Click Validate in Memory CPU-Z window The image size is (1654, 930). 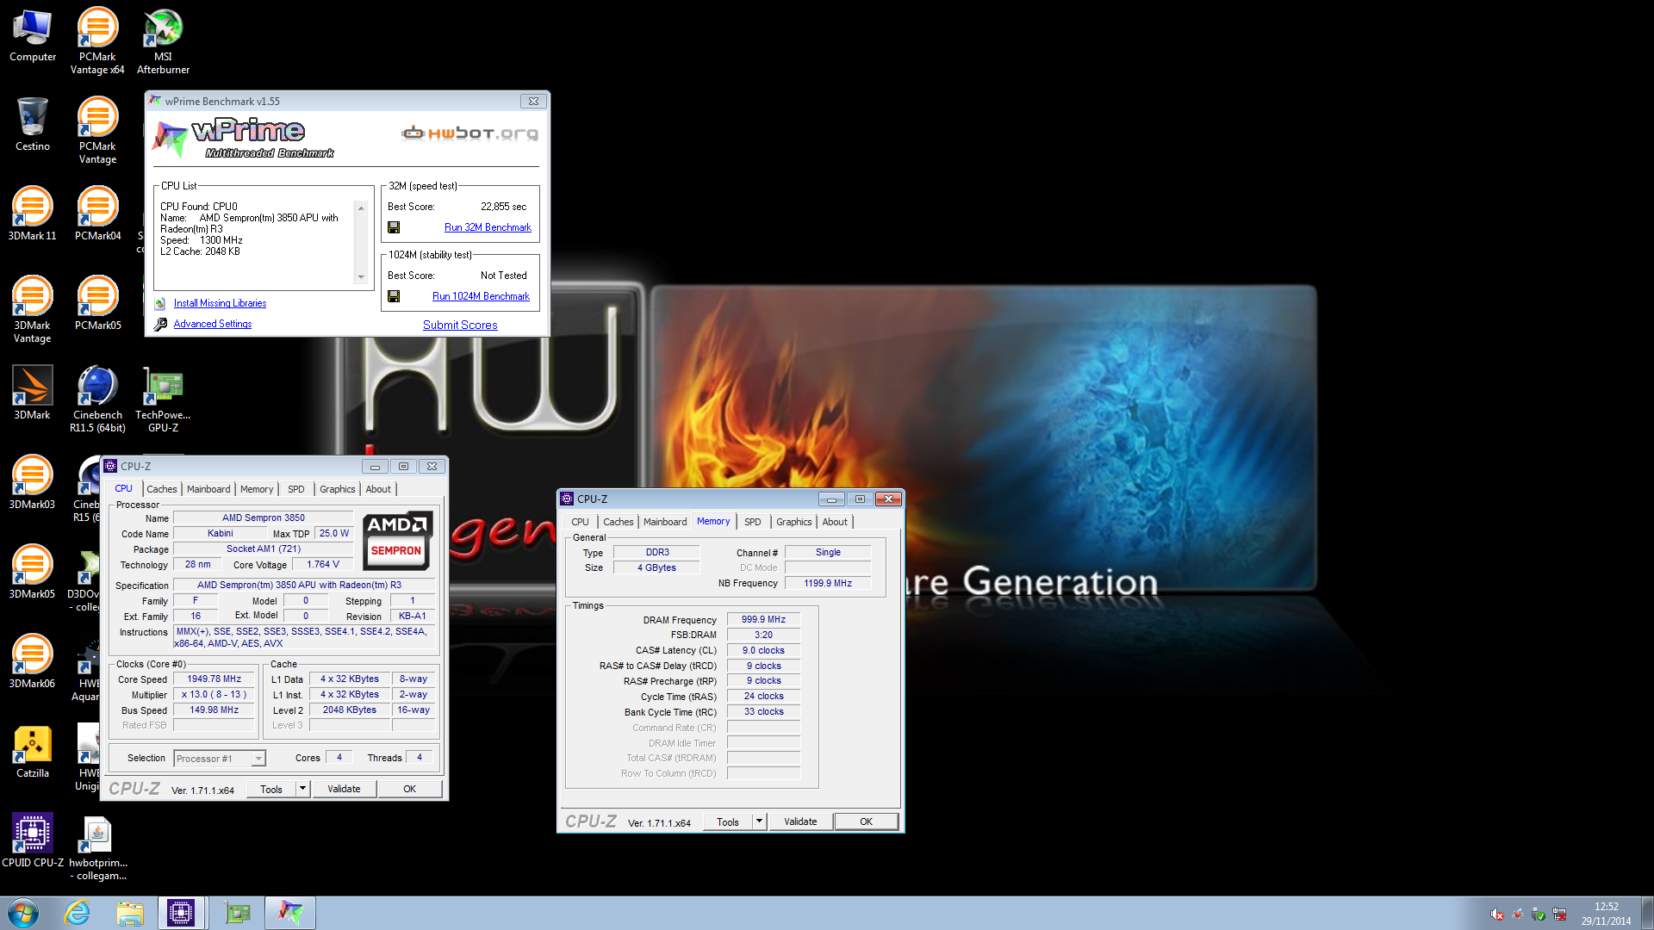click(800, 821)
